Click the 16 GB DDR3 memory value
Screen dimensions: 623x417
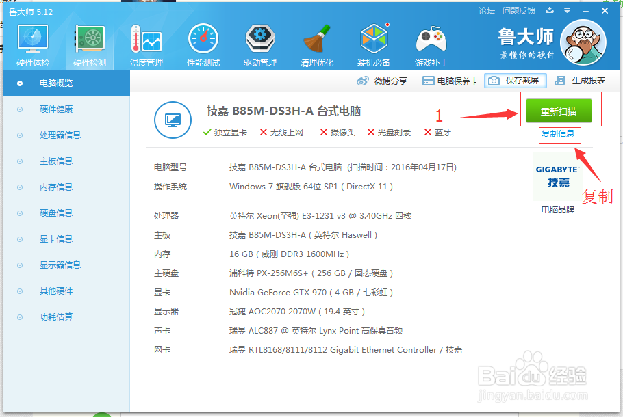coord(289,254)
